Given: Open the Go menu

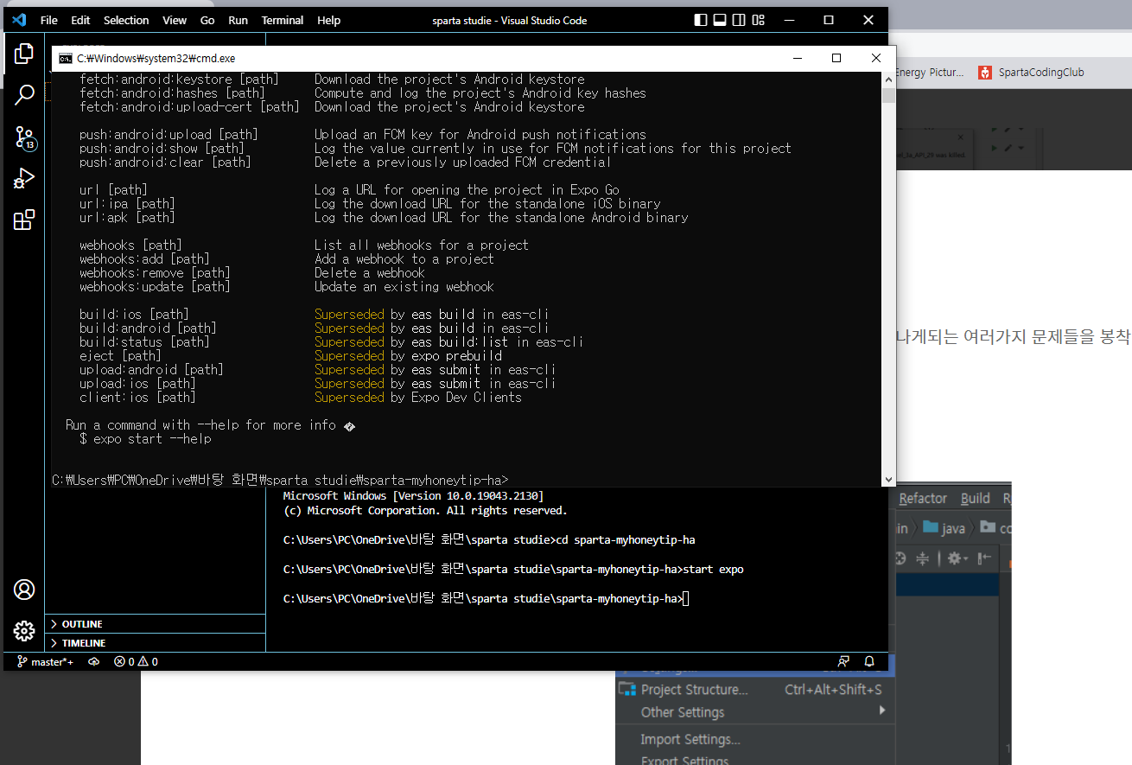Looking at the screenshot, I should pos(207,20).
